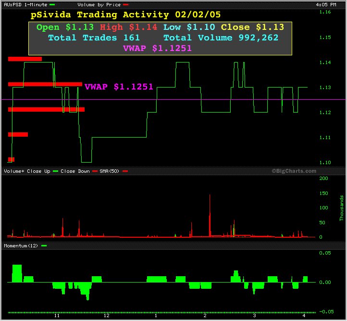Image resolution: width=347 pixels, height=321 pixels.
Task: Select the High $1.14 value
Action: 128,27
